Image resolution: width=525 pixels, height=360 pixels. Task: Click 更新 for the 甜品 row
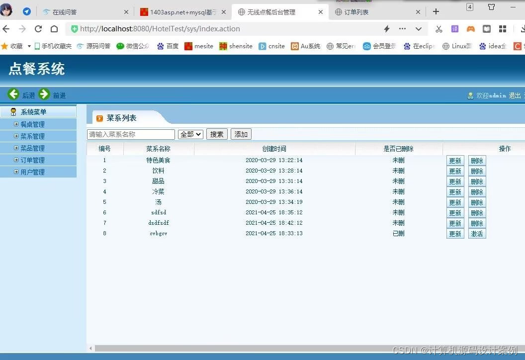click(455, 181)
